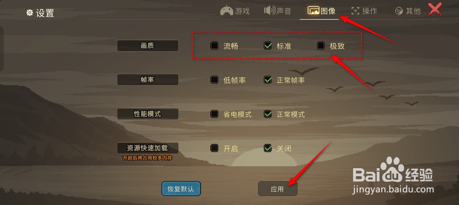
Task: Close settings with the red X
Action: [x=435, y=9]
